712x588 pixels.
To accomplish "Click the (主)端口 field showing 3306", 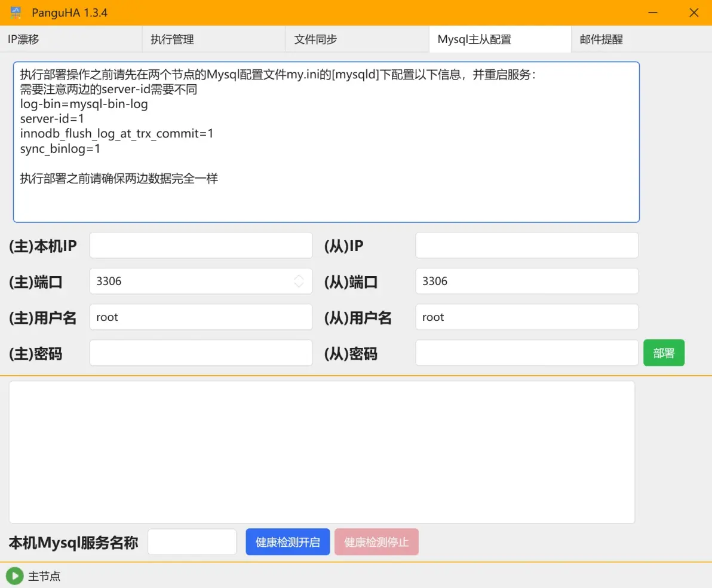I will [201, 281].
